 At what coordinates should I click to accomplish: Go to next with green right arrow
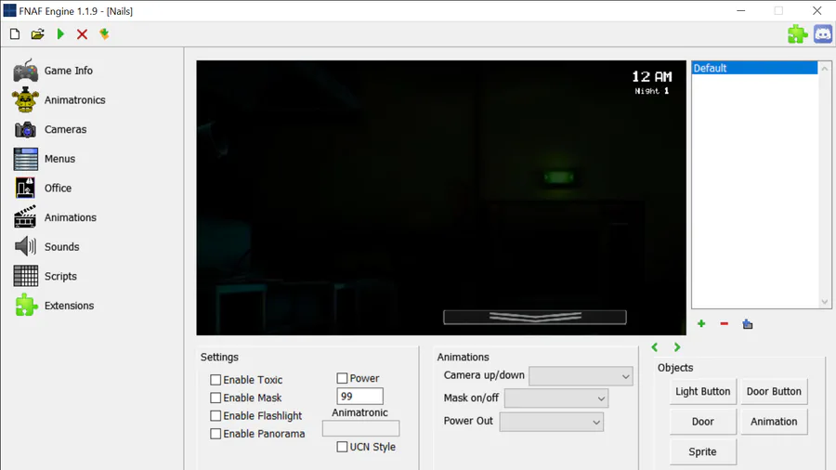(x=677, y=347)
